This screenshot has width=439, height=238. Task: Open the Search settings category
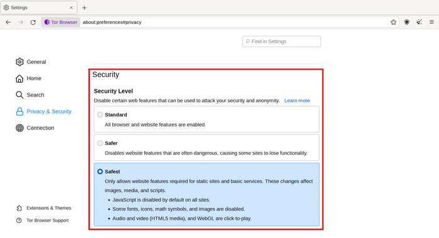[30, 95]
